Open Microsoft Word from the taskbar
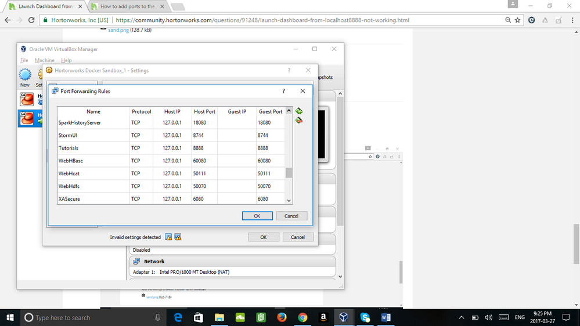Image resolution: width=580 pixels, height=326 pixels. (x=386, y=317)
